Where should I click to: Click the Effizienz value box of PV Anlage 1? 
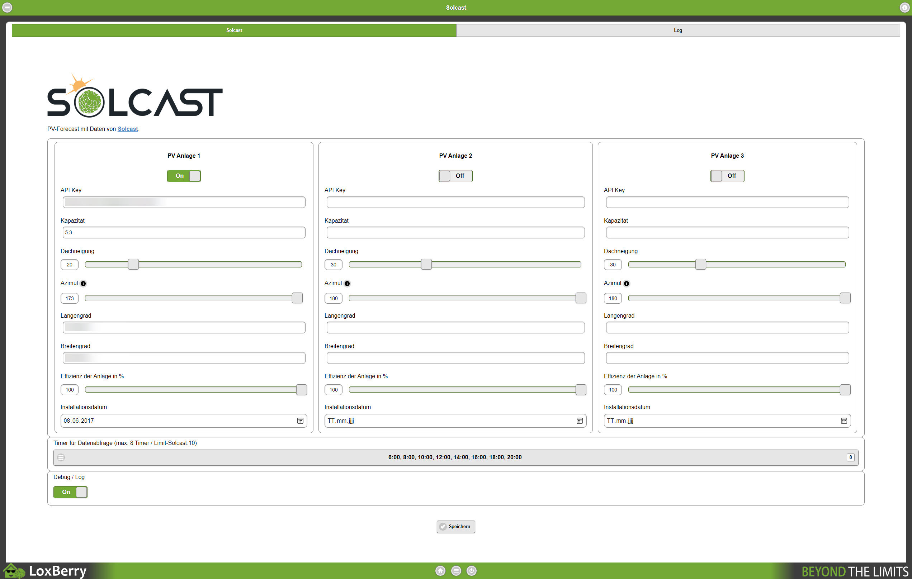(x=70, y=390)
